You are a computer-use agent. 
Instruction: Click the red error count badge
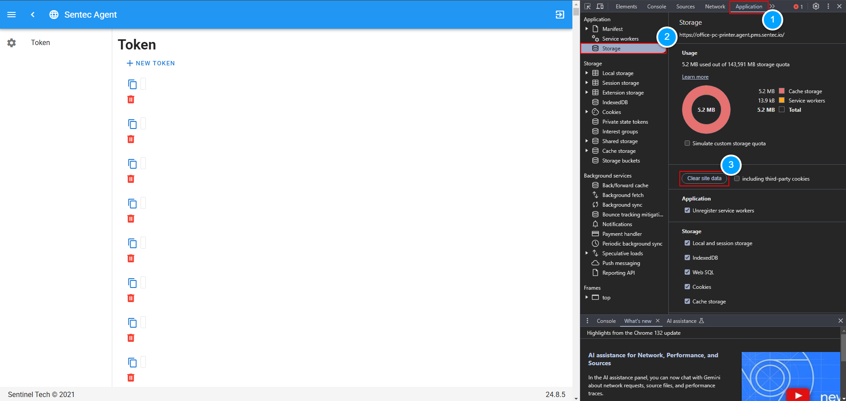click(x=798, y=7)
